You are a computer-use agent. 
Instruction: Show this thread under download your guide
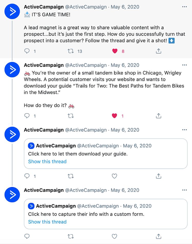click(x=47, y=161)
